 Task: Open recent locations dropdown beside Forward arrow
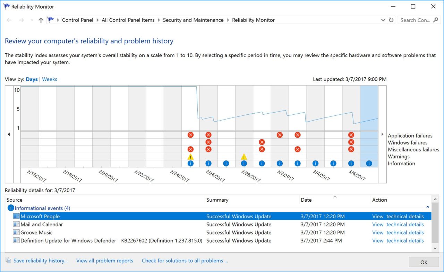point(32,20)
